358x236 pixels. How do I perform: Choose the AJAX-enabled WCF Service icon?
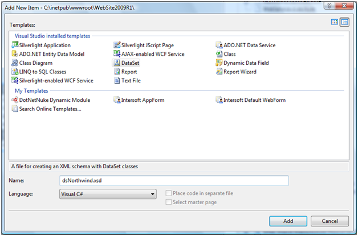point(117,54)
